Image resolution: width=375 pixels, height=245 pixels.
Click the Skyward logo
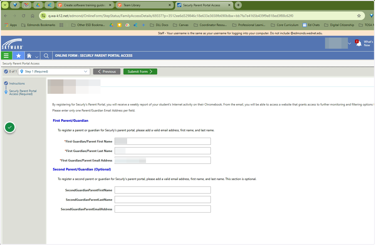(x=12, y=44)
